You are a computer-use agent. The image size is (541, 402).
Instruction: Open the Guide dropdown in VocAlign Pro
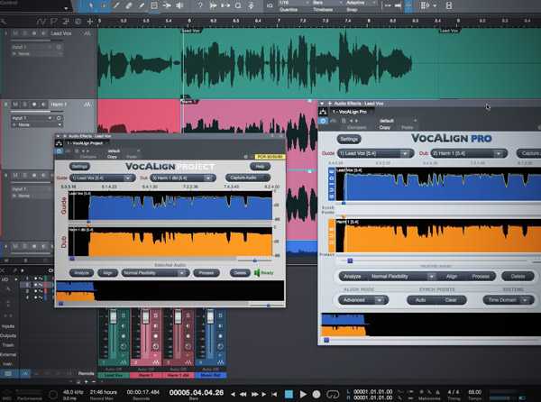[x=375, y=153]
